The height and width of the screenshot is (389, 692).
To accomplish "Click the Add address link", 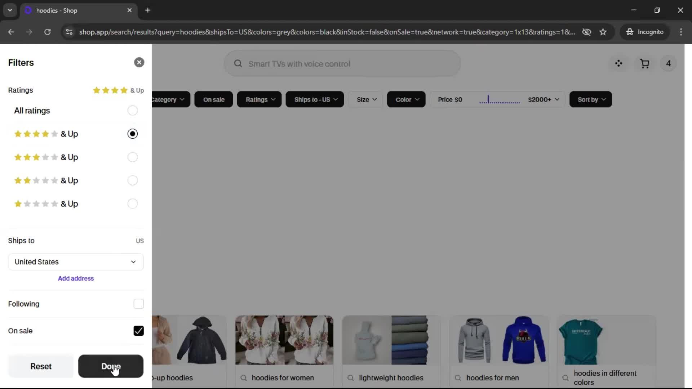I will [76, 278].
